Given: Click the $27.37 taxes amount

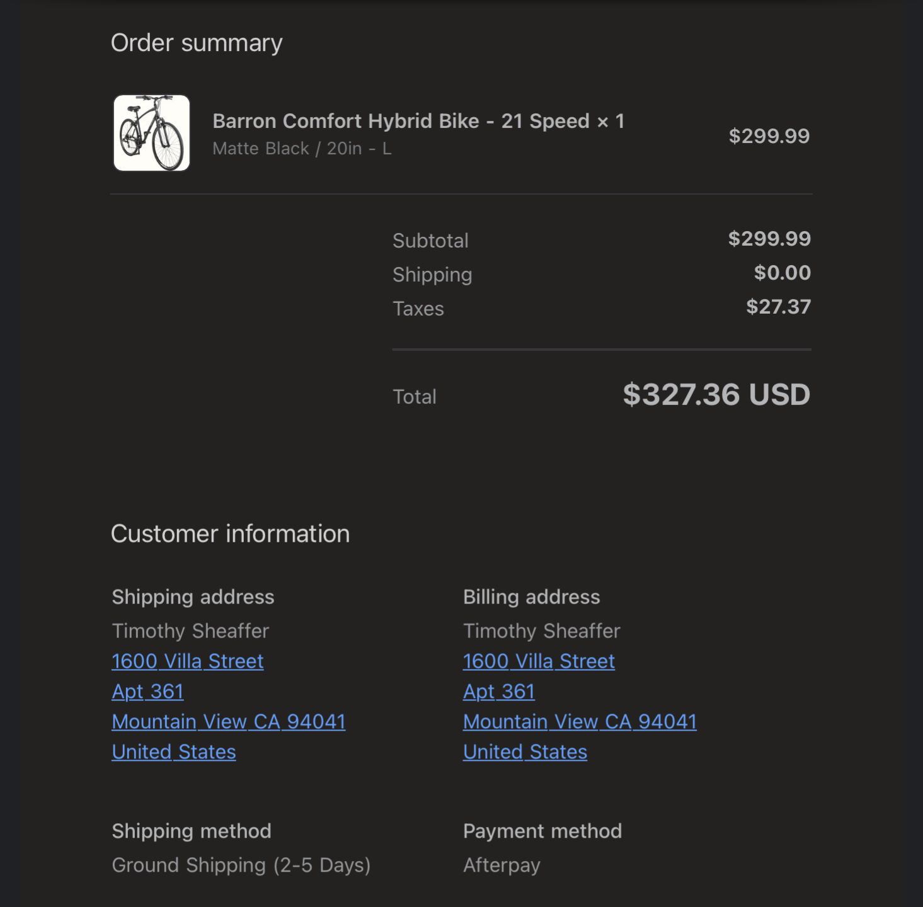Looking at the screenshot, I should pos(778,307).
